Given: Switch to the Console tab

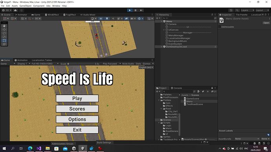Looking at the screenshot, I should tap(176, 88).
